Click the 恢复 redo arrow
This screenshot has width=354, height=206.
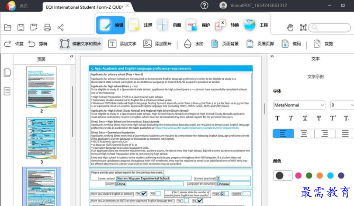coord(8,44)
